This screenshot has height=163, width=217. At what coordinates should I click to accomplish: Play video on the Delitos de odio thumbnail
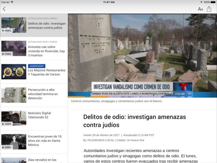click(x=7, y=30)
